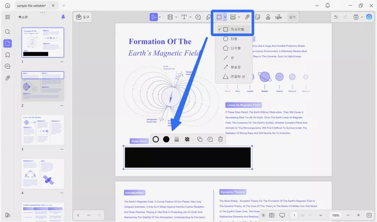
Task: Open options menu for page 1 thumbnail
Action: pyautogui.click(x=62, y=62)
